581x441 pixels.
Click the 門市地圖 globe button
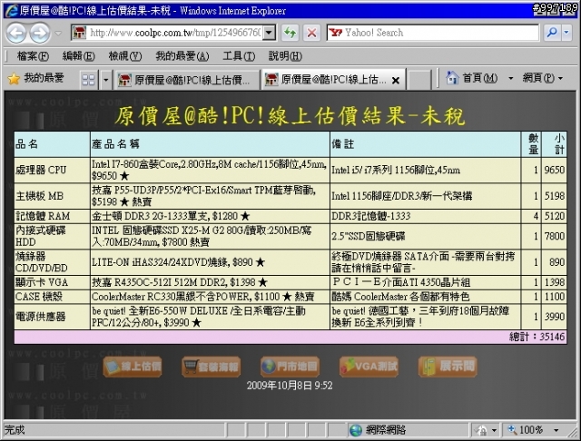click(x=290, y=367)
